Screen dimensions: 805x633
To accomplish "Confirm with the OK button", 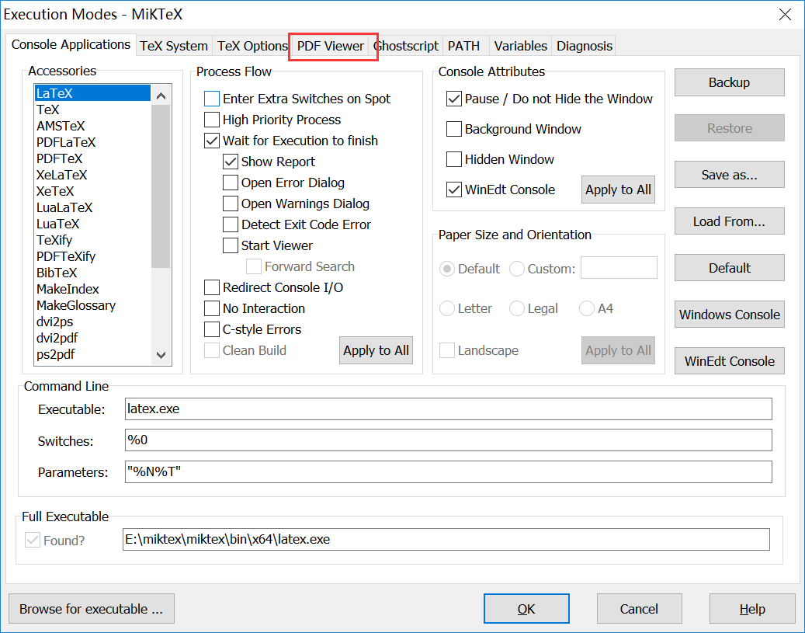I will [526, 609].
